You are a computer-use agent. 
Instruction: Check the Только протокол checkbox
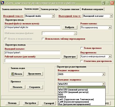click(x=82, y=48)
